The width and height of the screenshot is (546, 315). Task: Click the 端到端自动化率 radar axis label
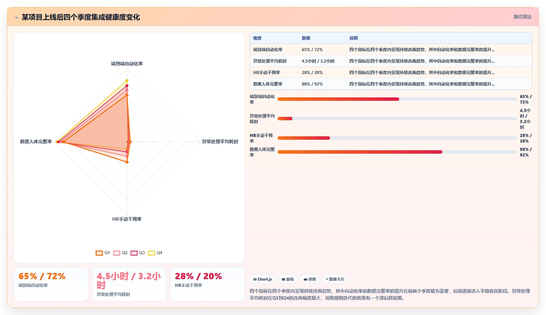pyautogui.click(x=127, y=64)
